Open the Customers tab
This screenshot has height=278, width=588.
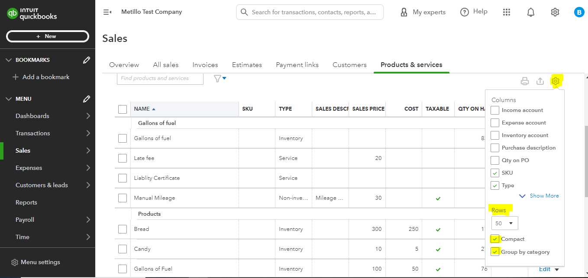(349, 65)
